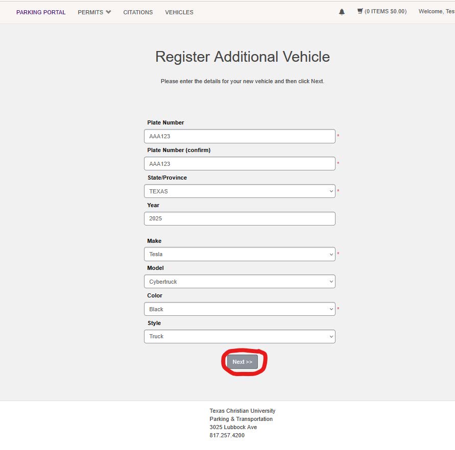Click the 3025 Lubbock Ave address
Screen dimensions: 455x450
(233, 427)
